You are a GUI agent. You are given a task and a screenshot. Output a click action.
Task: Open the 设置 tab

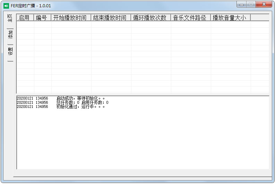(10, 52)
